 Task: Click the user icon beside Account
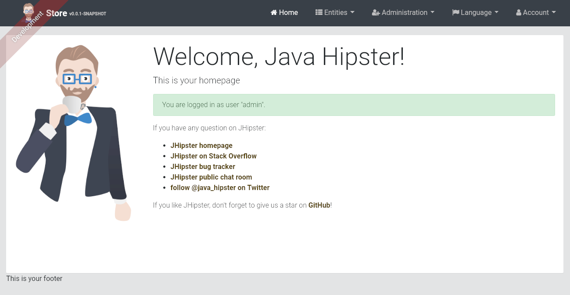click(x=519, y=13)
